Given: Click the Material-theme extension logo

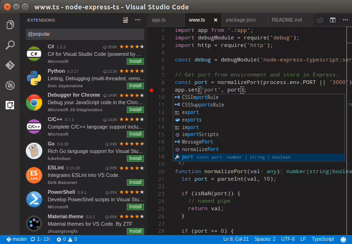Looking at the screenshot, I should [x=34, y=223].
